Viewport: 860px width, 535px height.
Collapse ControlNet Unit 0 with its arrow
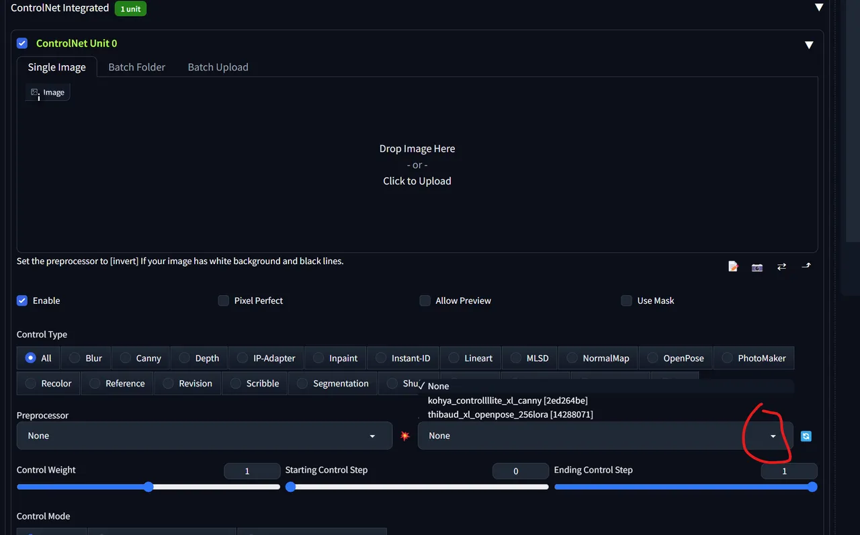point(809,44)
